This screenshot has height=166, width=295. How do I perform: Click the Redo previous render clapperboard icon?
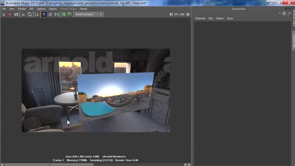click(4, 14)
